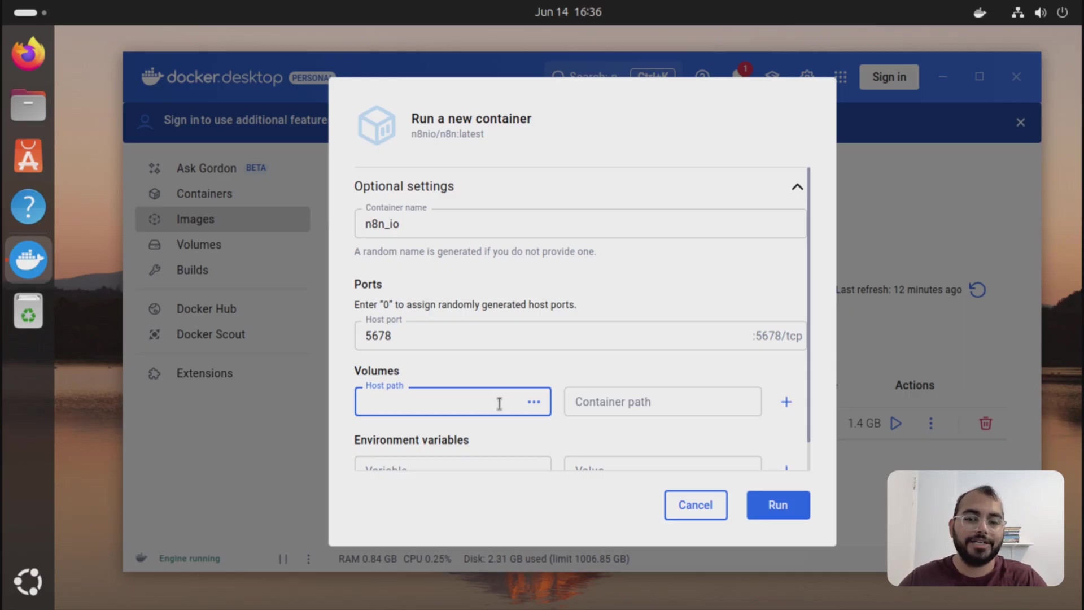Click the Docker tray whale icon

click(980, 12)
